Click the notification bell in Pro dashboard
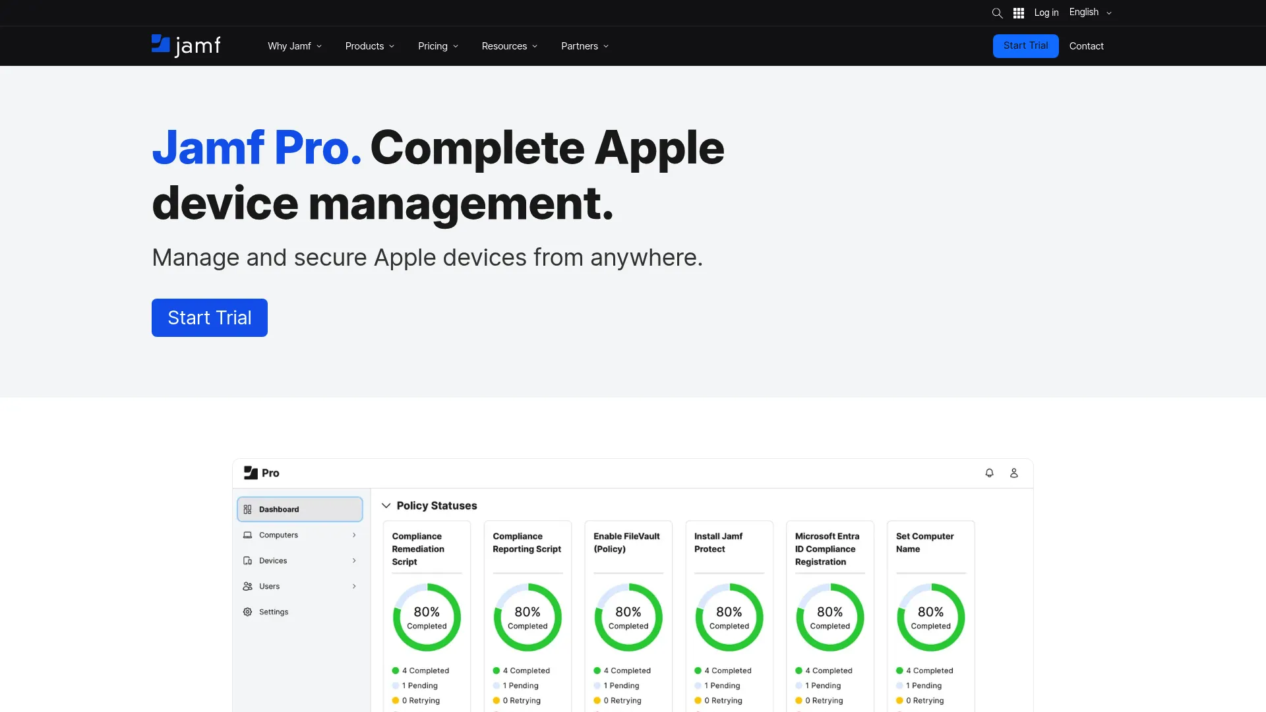The image size is (1266, 712). click(x=989, y=473)
